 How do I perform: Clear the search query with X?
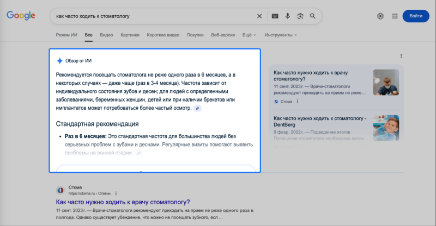(x=259, y=16)
